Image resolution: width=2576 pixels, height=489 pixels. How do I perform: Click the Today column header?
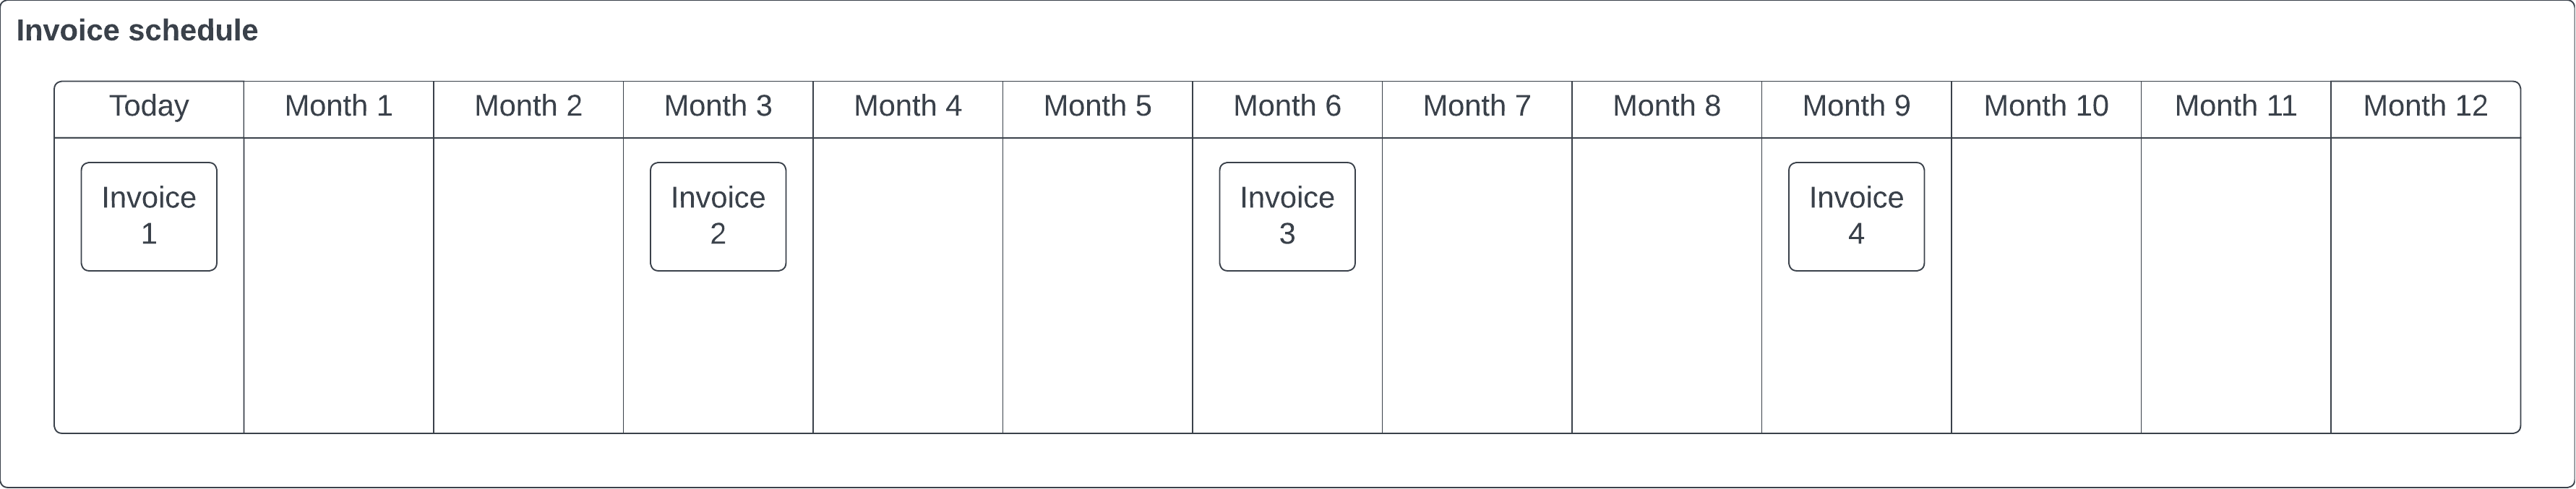tap(149, 109)
